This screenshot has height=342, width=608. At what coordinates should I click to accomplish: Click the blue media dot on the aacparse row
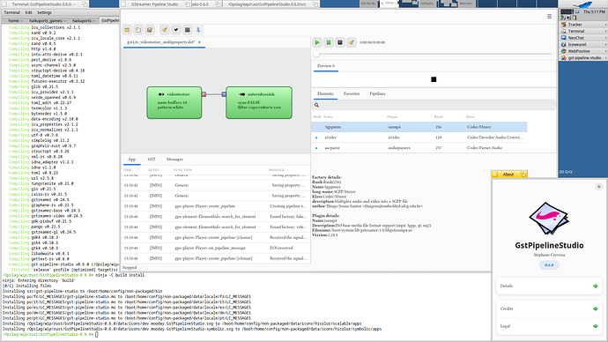pos(316,148)
